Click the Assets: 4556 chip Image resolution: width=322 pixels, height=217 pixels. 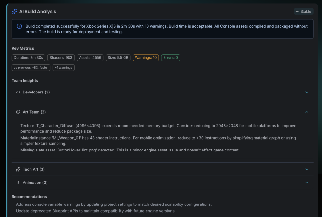[x=90, y=58]
